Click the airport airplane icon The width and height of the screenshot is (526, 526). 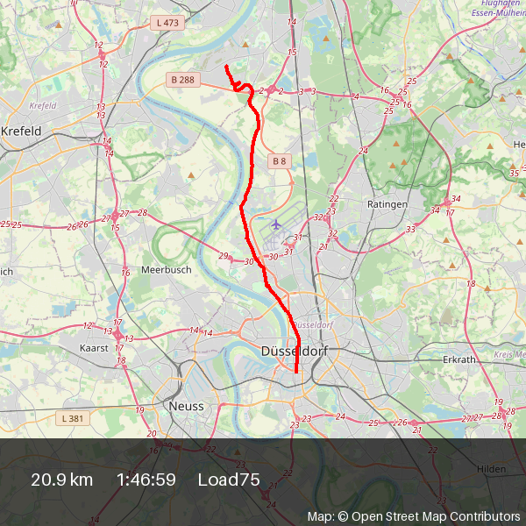[276, 224]
